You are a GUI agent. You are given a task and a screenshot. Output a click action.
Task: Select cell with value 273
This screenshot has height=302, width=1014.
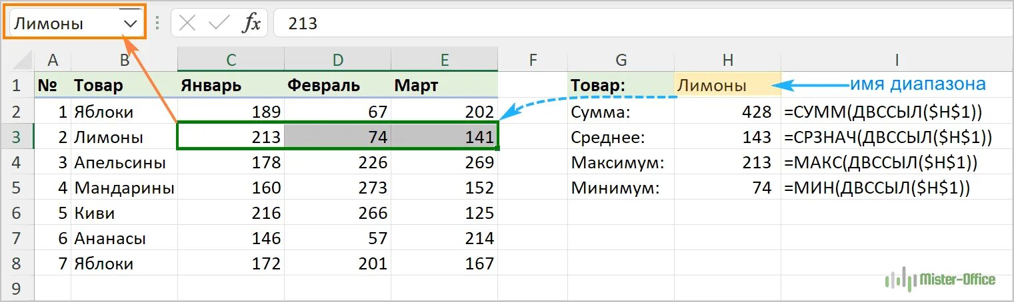click(337, 188)
